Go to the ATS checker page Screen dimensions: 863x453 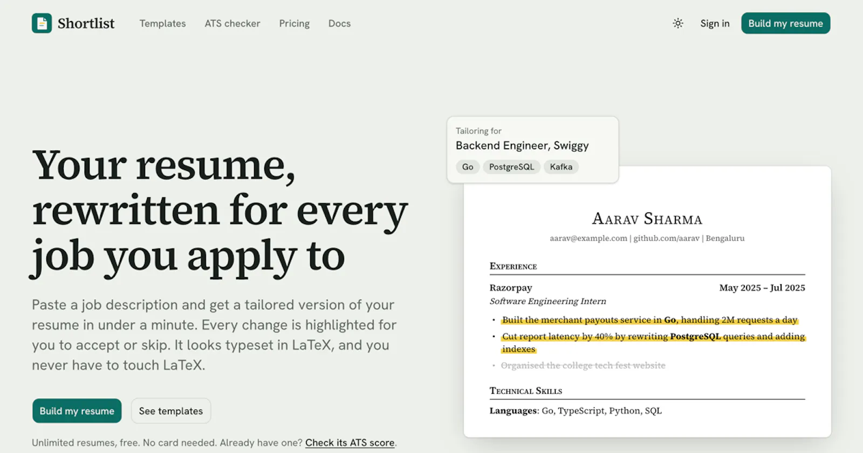point(232,23)
